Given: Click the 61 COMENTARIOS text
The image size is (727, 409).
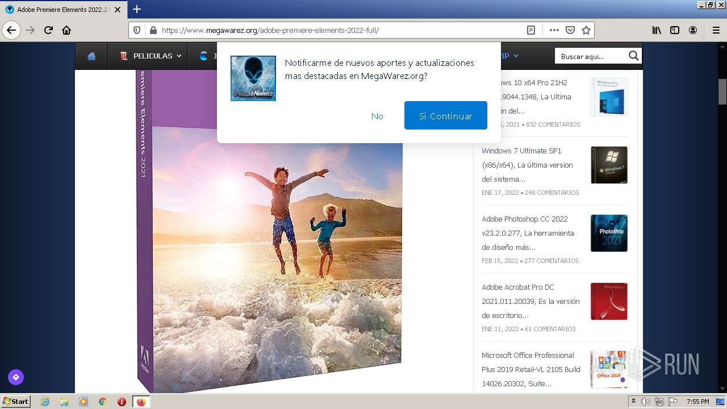Looking at the screenshot, I should click(x=550, y=329).
